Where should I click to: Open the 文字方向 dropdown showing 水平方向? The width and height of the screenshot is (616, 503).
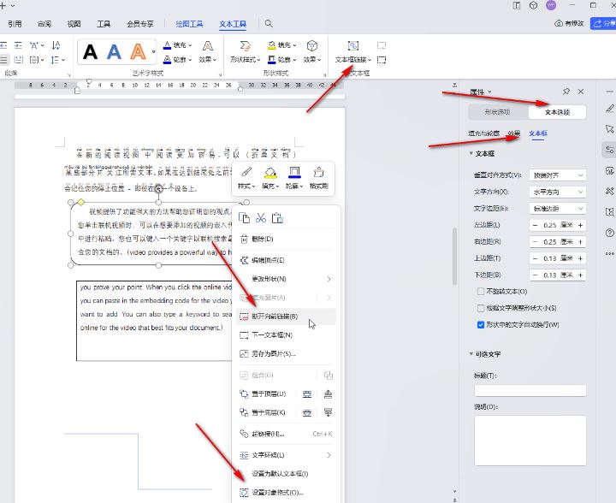coord(558,192)
